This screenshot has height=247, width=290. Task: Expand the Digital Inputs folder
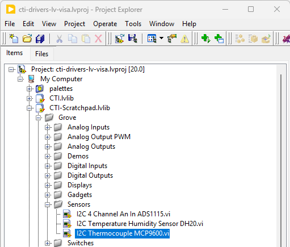pos(48,166)
